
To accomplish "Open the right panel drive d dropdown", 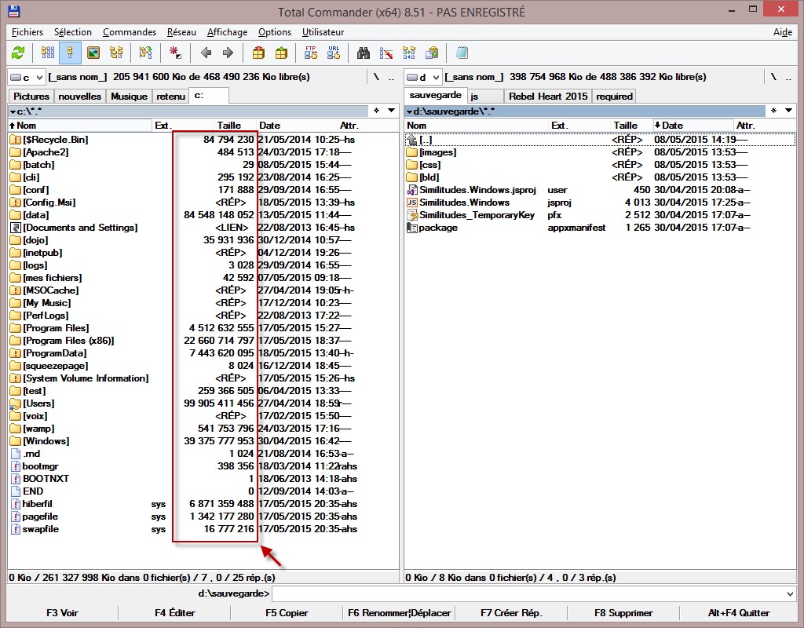I will pos(424,77).
